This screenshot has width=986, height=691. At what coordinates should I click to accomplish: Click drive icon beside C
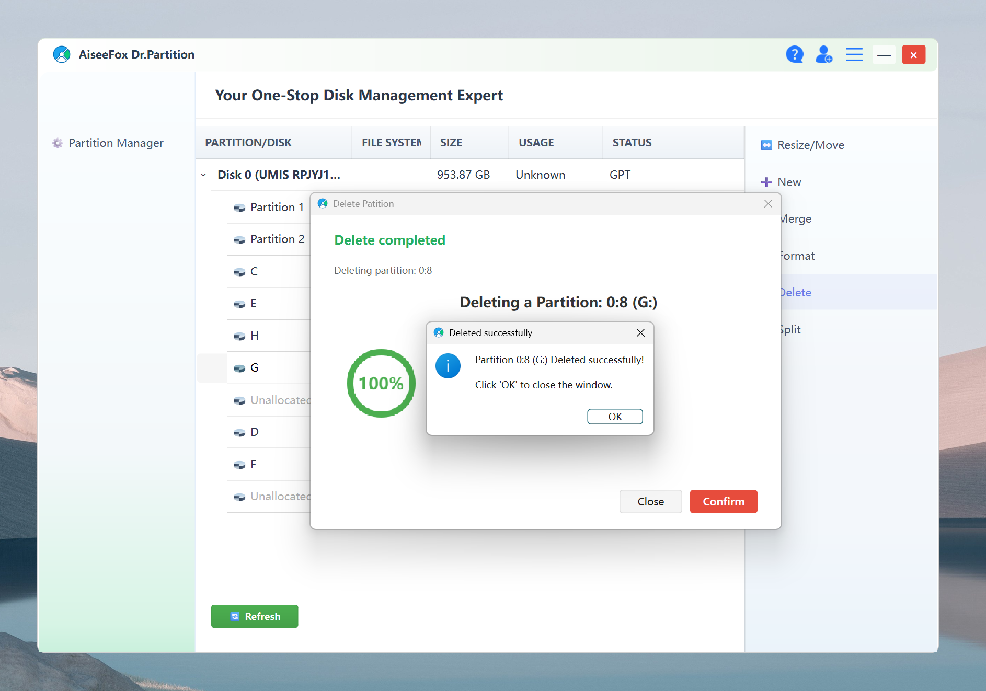[239, 272]
